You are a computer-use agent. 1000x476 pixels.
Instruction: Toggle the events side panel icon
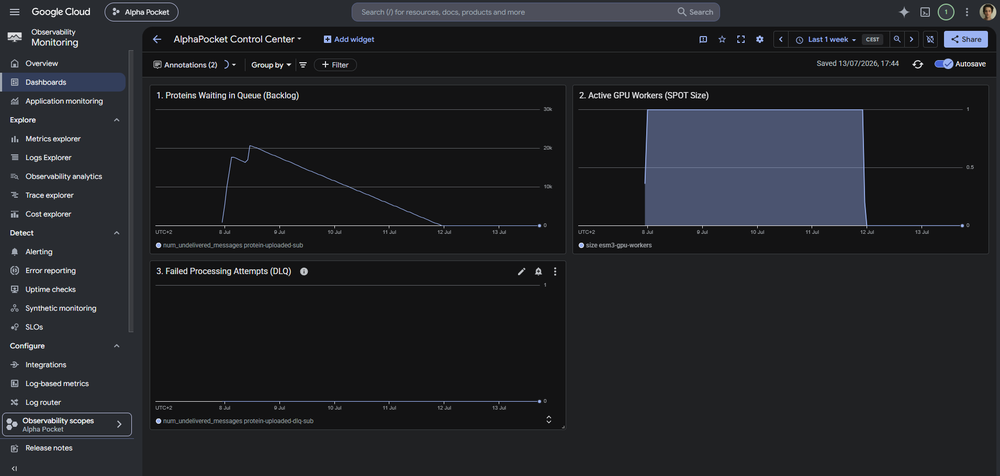(703, 39)
